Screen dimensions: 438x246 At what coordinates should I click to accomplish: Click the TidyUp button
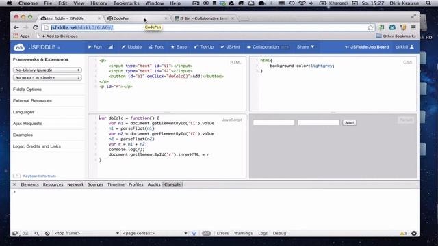(x=204, y=47)
